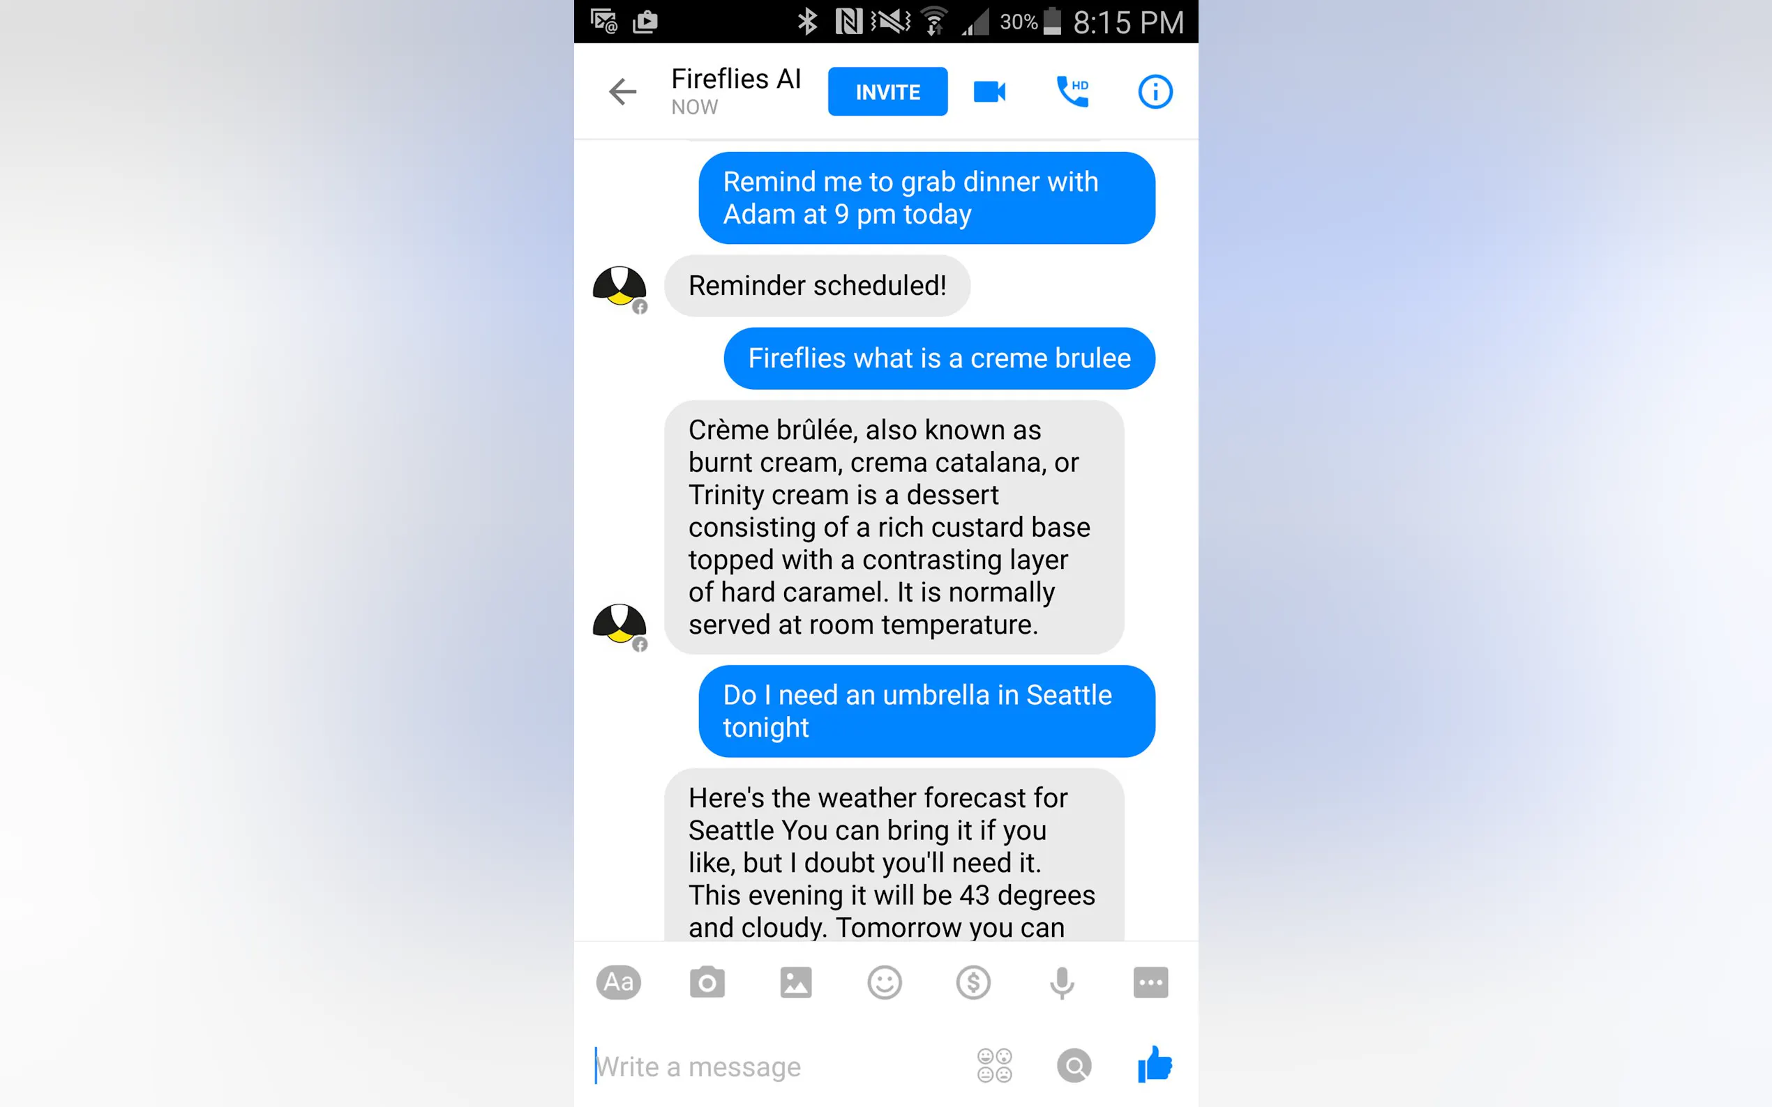Open the photo gallery picker
Image resolution: width=1772 pixels, height=1107 pixels.
click(795, 982)
